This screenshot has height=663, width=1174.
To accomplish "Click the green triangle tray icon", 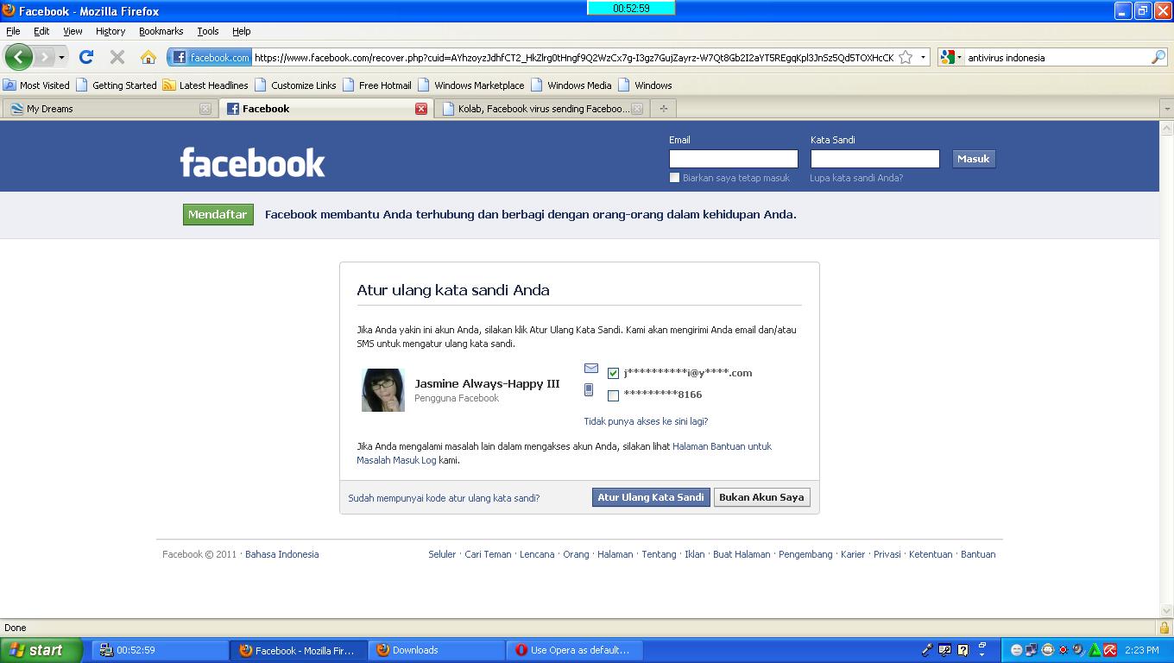I will click(x=1095, y=650).
